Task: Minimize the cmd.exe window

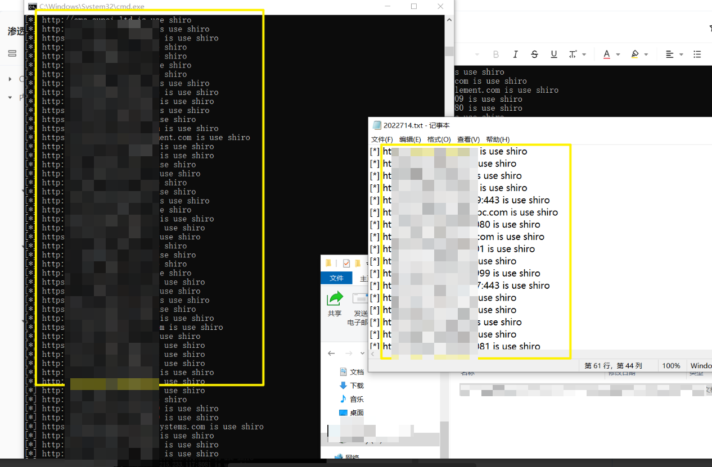Action: click(388, 6)
